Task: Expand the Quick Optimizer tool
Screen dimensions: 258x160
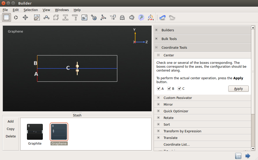Action: (x=158, y=111)
